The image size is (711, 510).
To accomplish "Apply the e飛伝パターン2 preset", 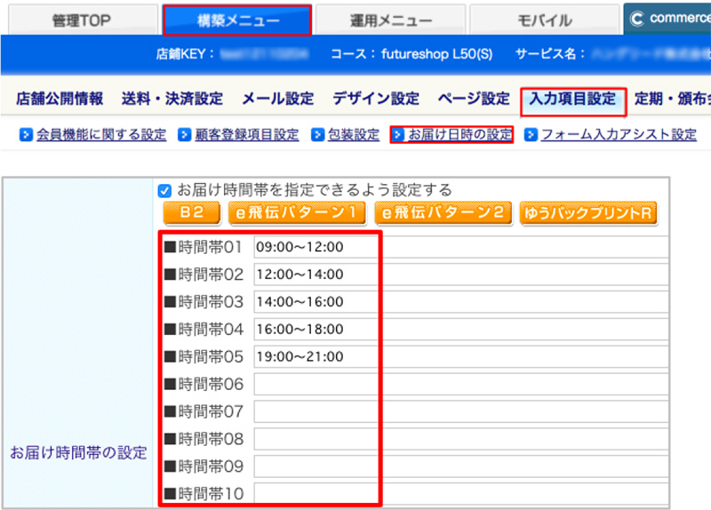I will click(443, 213).
